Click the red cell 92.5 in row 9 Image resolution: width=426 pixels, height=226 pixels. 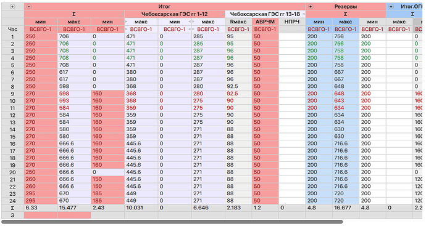238,94
